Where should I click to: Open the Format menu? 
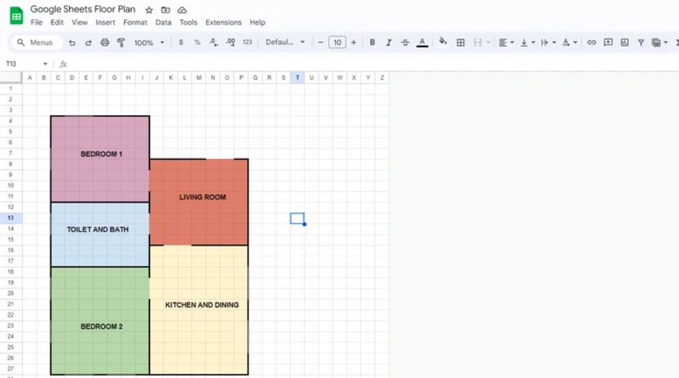click(135, 22)
